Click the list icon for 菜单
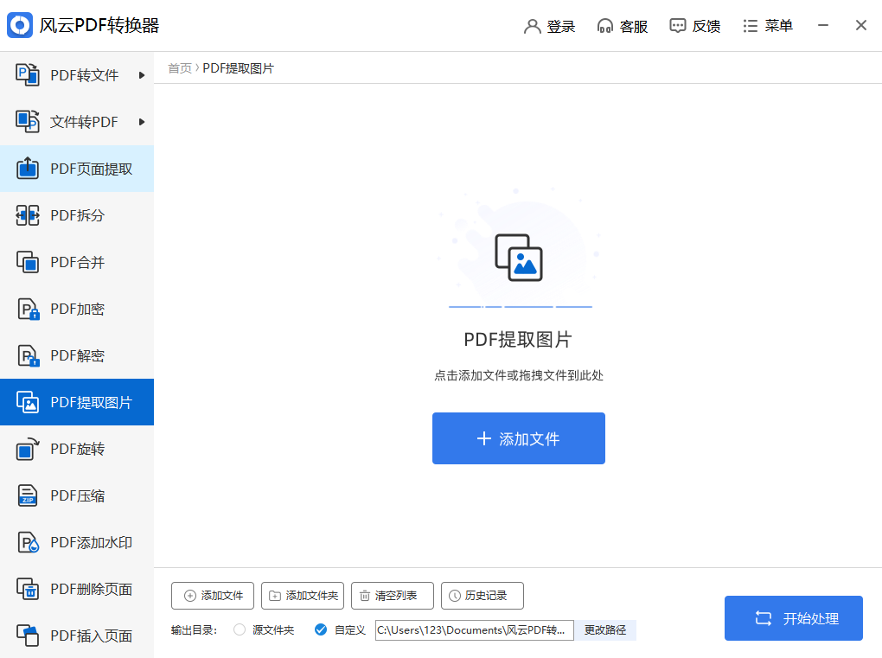The height and width of the screenshot is (658, 882). coord(750,26)
